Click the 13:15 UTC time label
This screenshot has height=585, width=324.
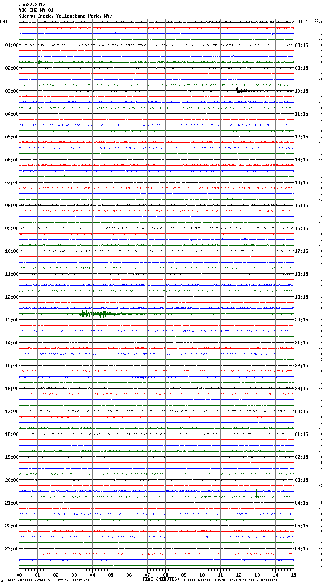pyautogui.click(x=302, y=160)
